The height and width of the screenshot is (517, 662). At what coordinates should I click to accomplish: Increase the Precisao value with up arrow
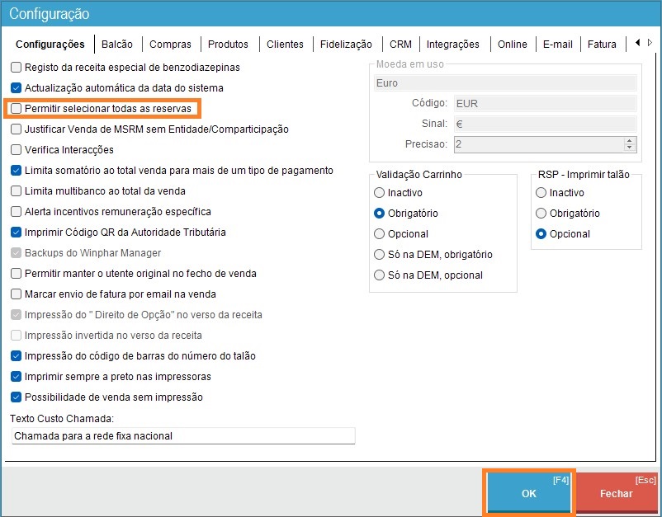pyautogui.click(x=630, y=140)
